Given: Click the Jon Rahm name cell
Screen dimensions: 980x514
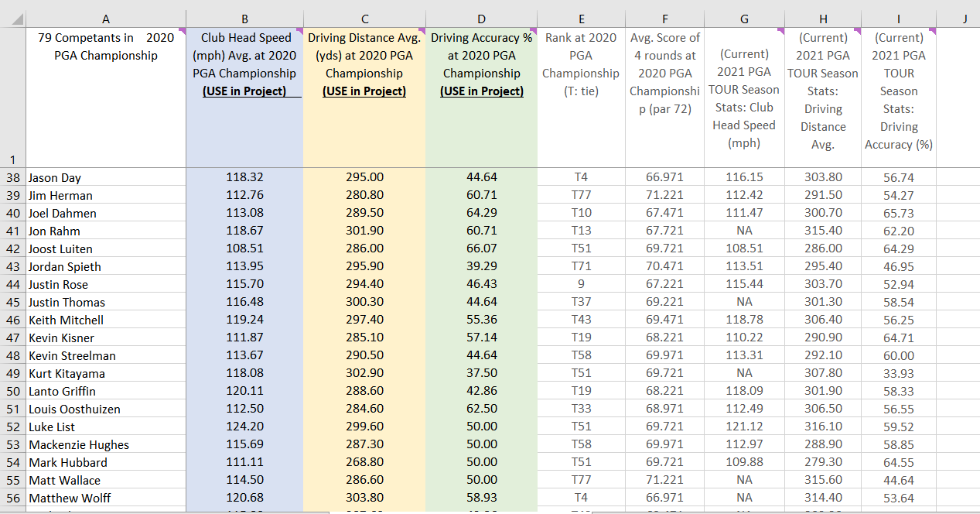Looking at the screenshot, I should click(106, 231).
